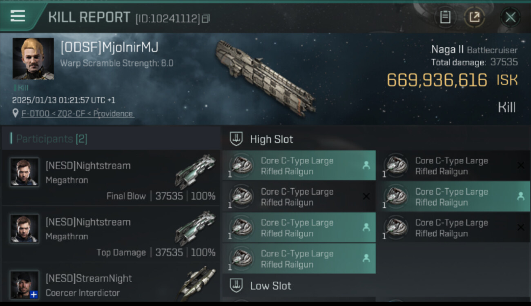Close the kill report window

pos(510,17)
